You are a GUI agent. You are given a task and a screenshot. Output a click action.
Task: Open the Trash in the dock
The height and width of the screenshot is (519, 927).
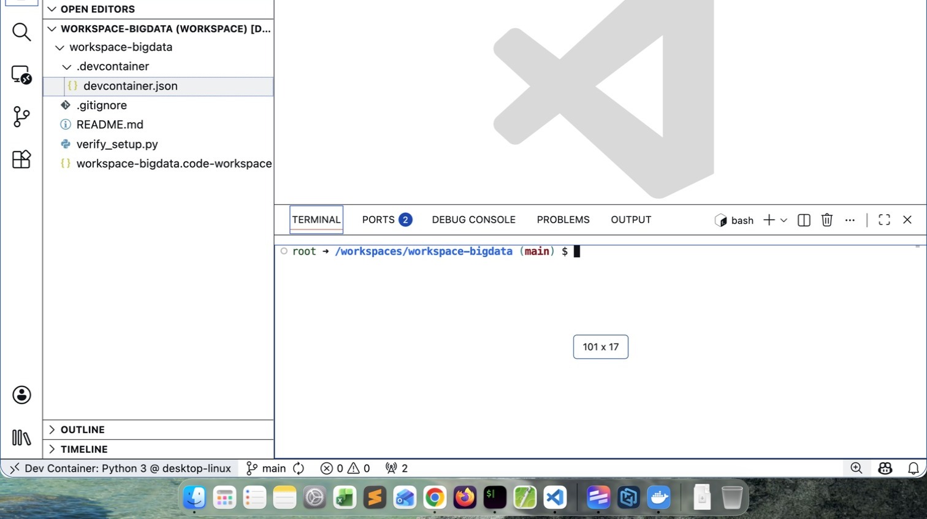coord(732,498)
